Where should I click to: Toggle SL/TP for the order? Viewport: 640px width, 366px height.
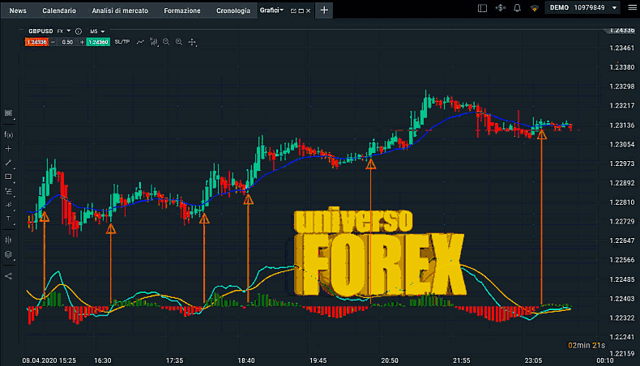[122, 41]
